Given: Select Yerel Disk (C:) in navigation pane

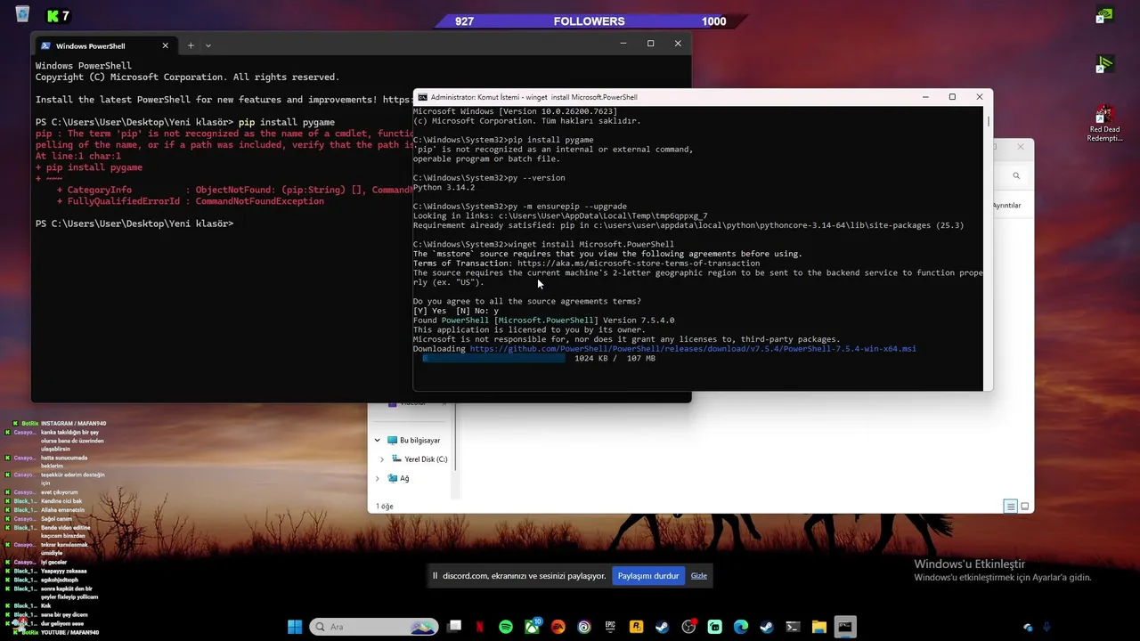Looking at the screenshot, I should 419,459.
